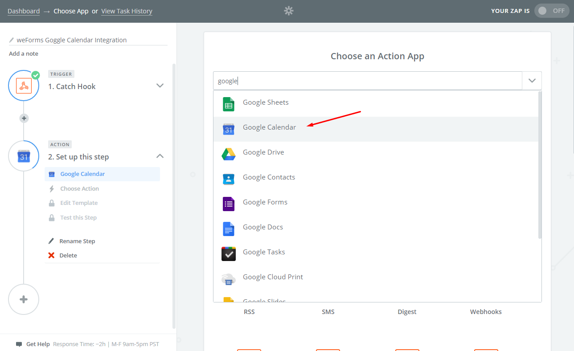Click the dropdown list scrollbar
Screen dimensions: 574x351
(540, 165)
